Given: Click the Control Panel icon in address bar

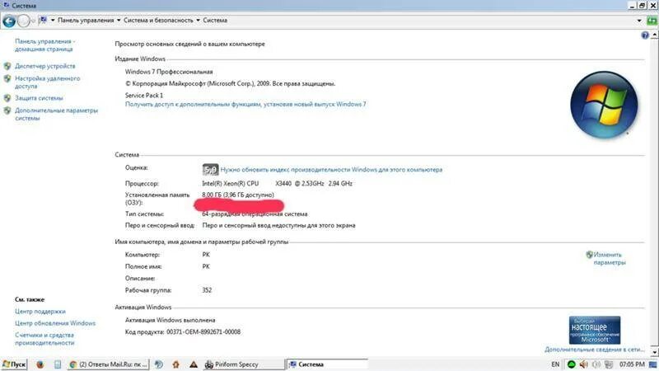Looking at the screenshot, I should tap(43, 20).
